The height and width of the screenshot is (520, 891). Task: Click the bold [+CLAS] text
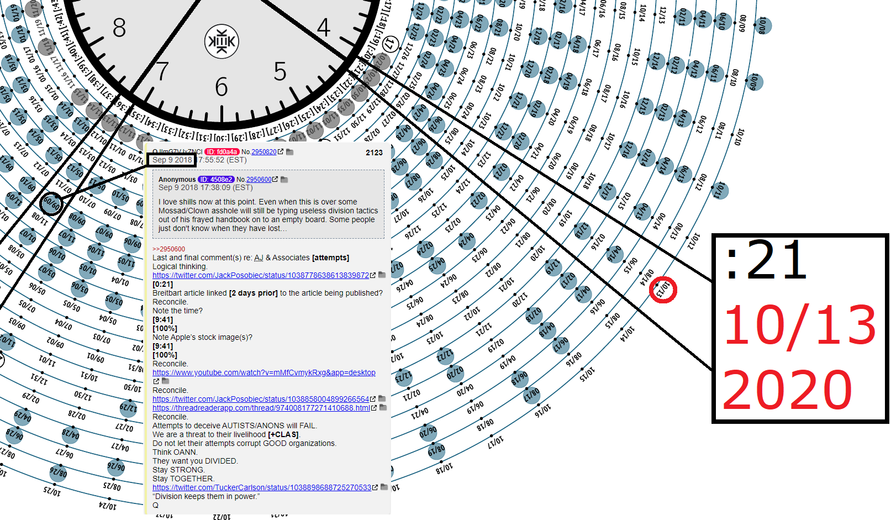[283, 434]
